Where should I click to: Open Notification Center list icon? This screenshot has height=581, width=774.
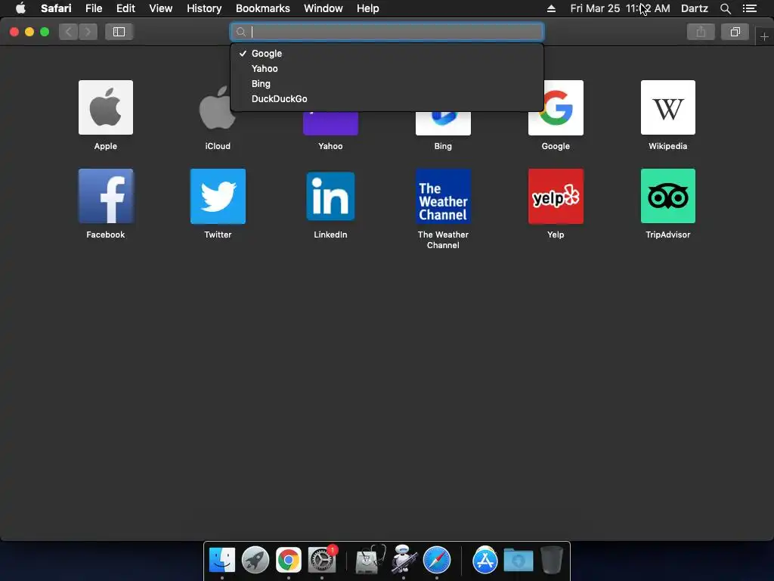pos(750,8)
